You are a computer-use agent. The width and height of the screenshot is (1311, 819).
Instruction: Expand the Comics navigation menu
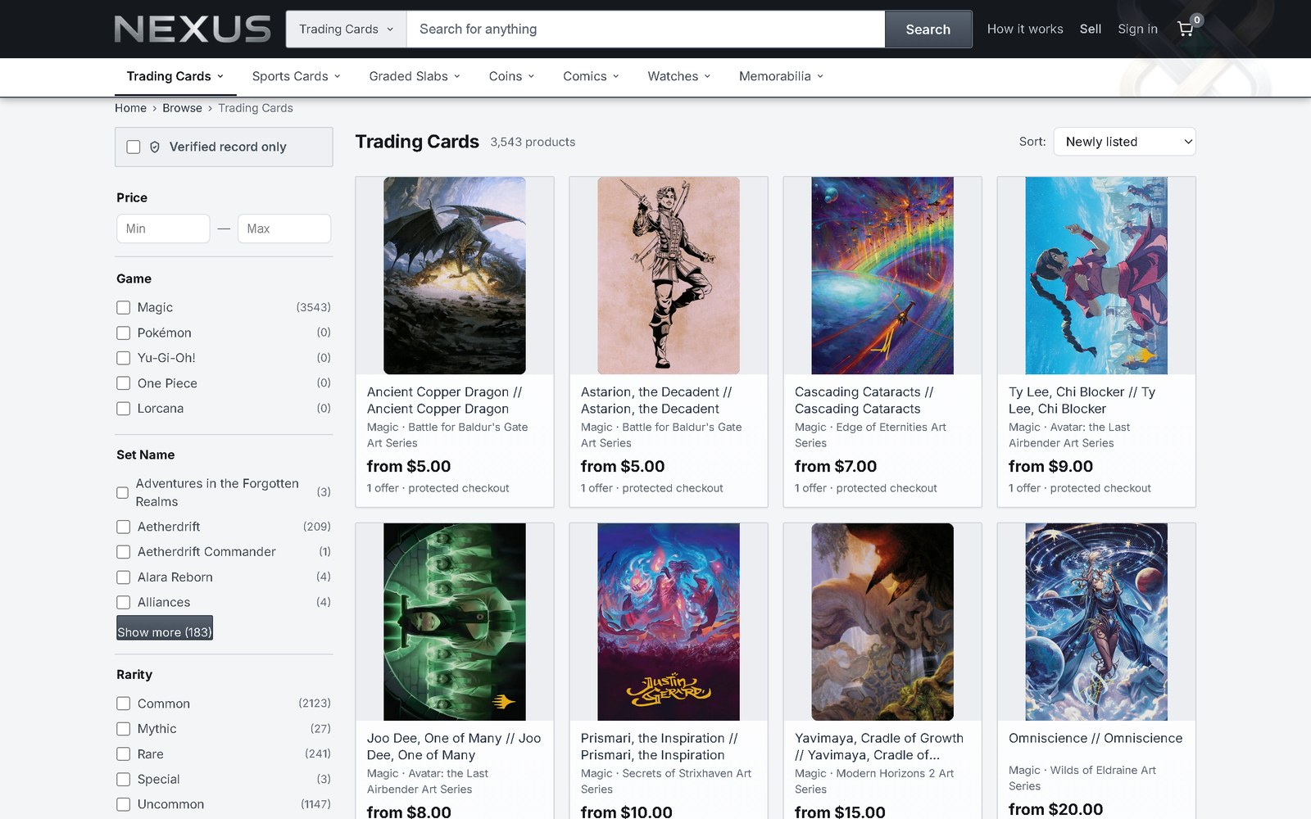[x=591, y=76]
